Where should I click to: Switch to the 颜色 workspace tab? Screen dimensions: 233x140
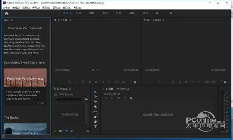click(x=105, y=13)
